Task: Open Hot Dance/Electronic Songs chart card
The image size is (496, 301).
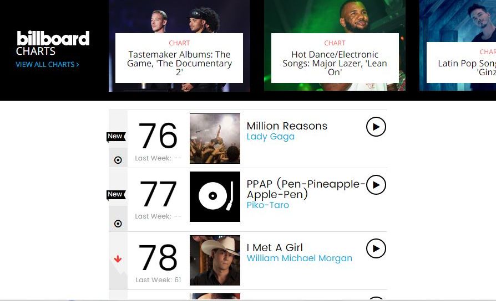Action: coord(335,59)
